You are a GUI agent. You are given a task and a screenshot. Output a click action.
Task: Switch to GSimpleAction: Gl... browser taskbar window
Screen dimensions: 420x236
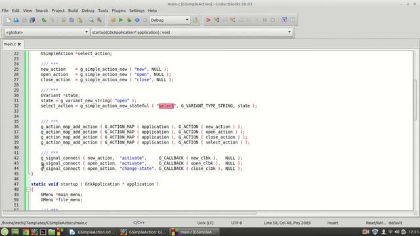143,232
